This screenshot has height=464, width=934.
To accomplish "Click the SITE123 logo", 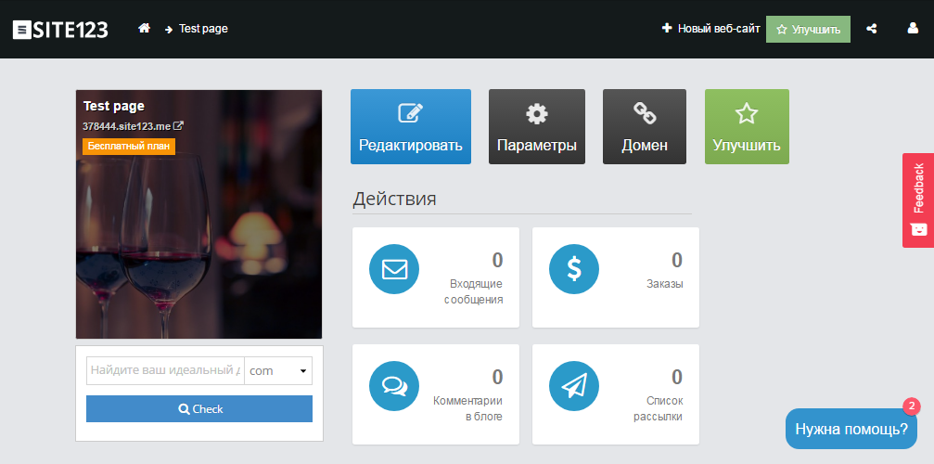I will pos(60,29).
